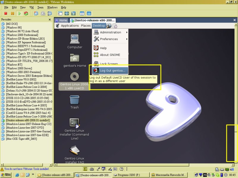238x178 pixels.
Task: Choose About GNOME menu entry
Action: (110, 55)
